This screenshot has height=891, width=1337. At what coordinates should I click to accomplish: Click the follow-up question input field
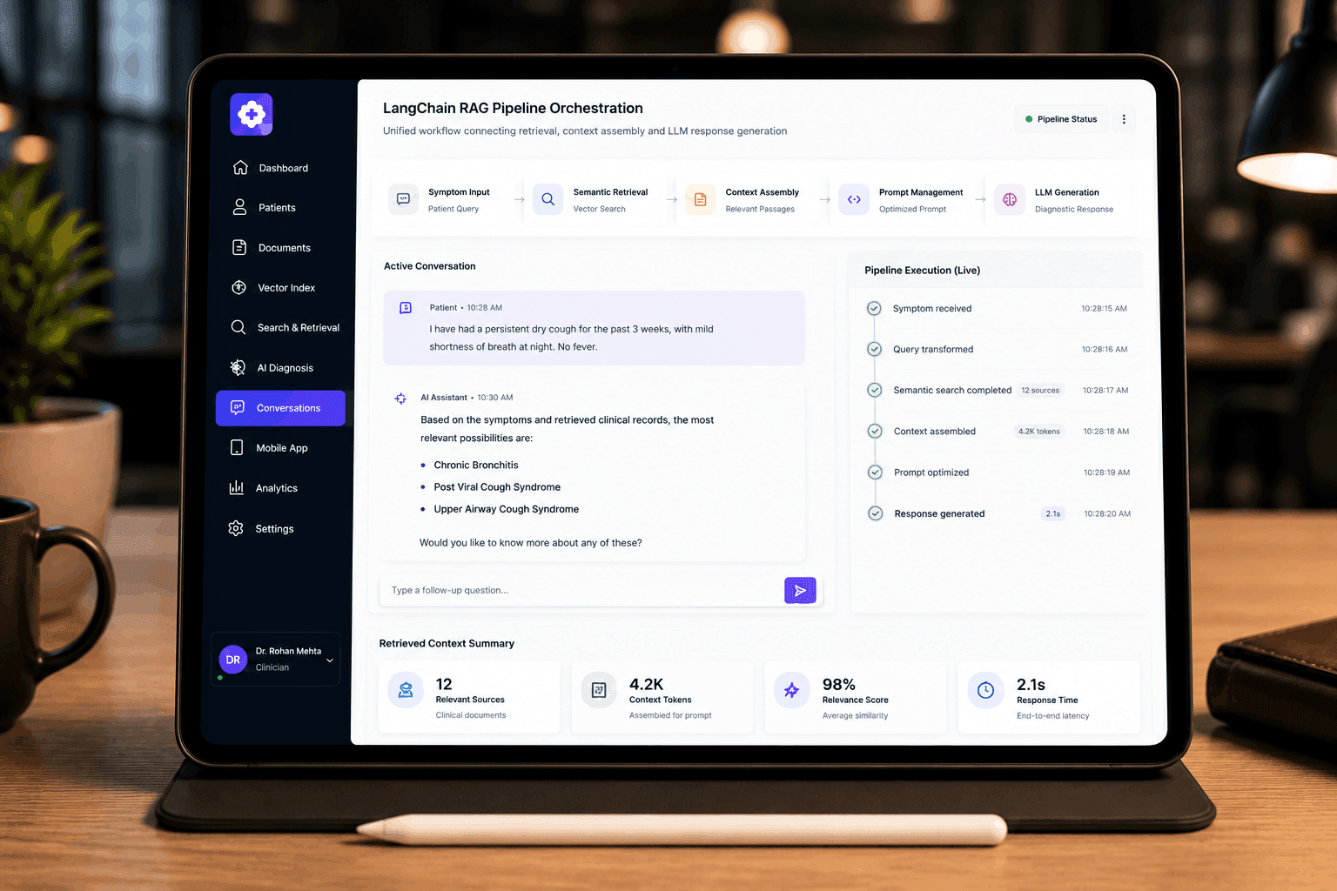point(581,590)
